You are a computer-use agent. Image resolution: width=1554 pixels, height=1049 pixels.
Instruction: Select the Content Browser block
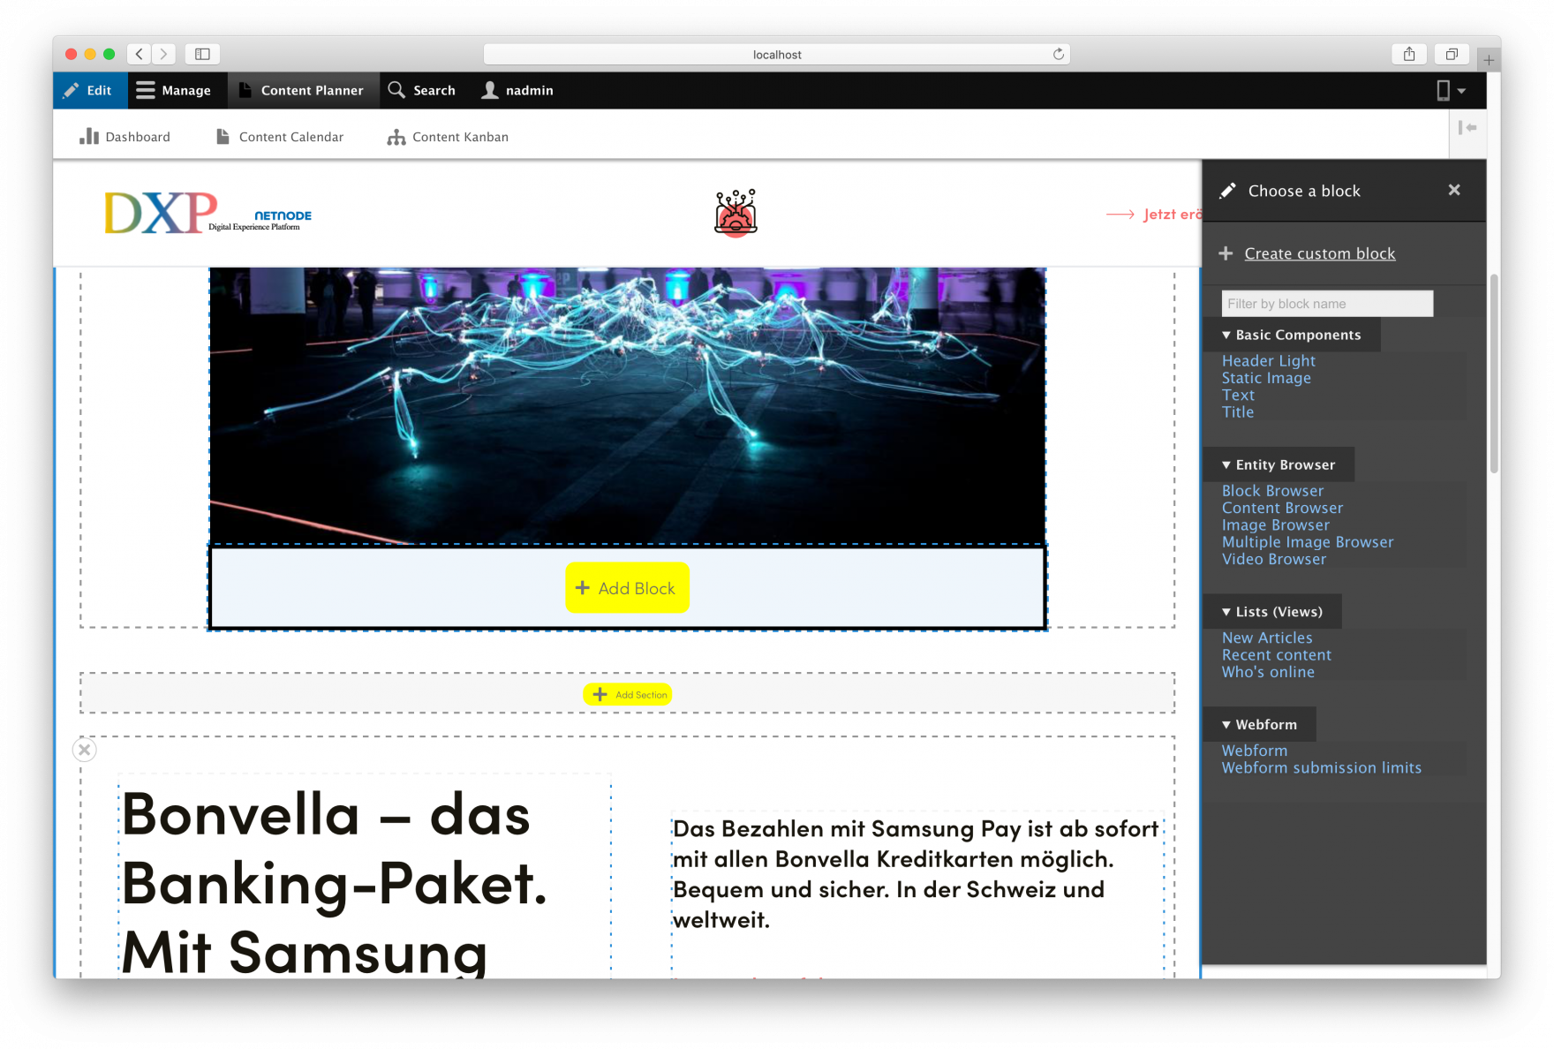coord(1282,508)
